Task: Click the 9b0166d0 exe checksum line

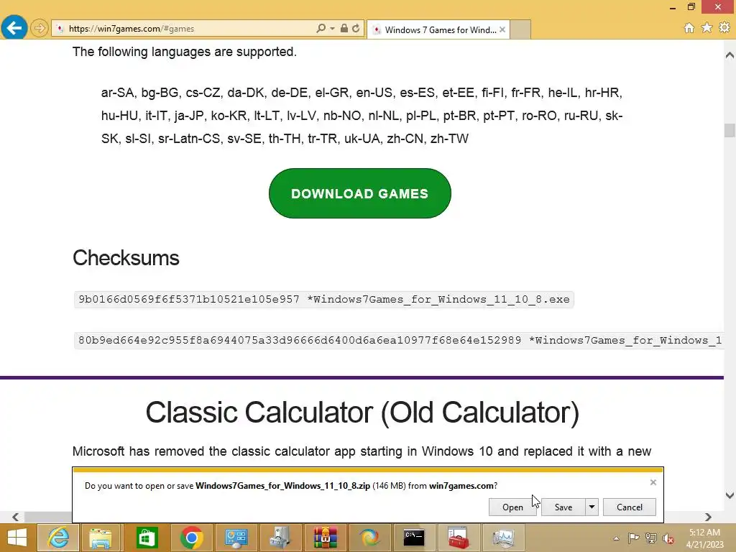Action: pos(324,300)
